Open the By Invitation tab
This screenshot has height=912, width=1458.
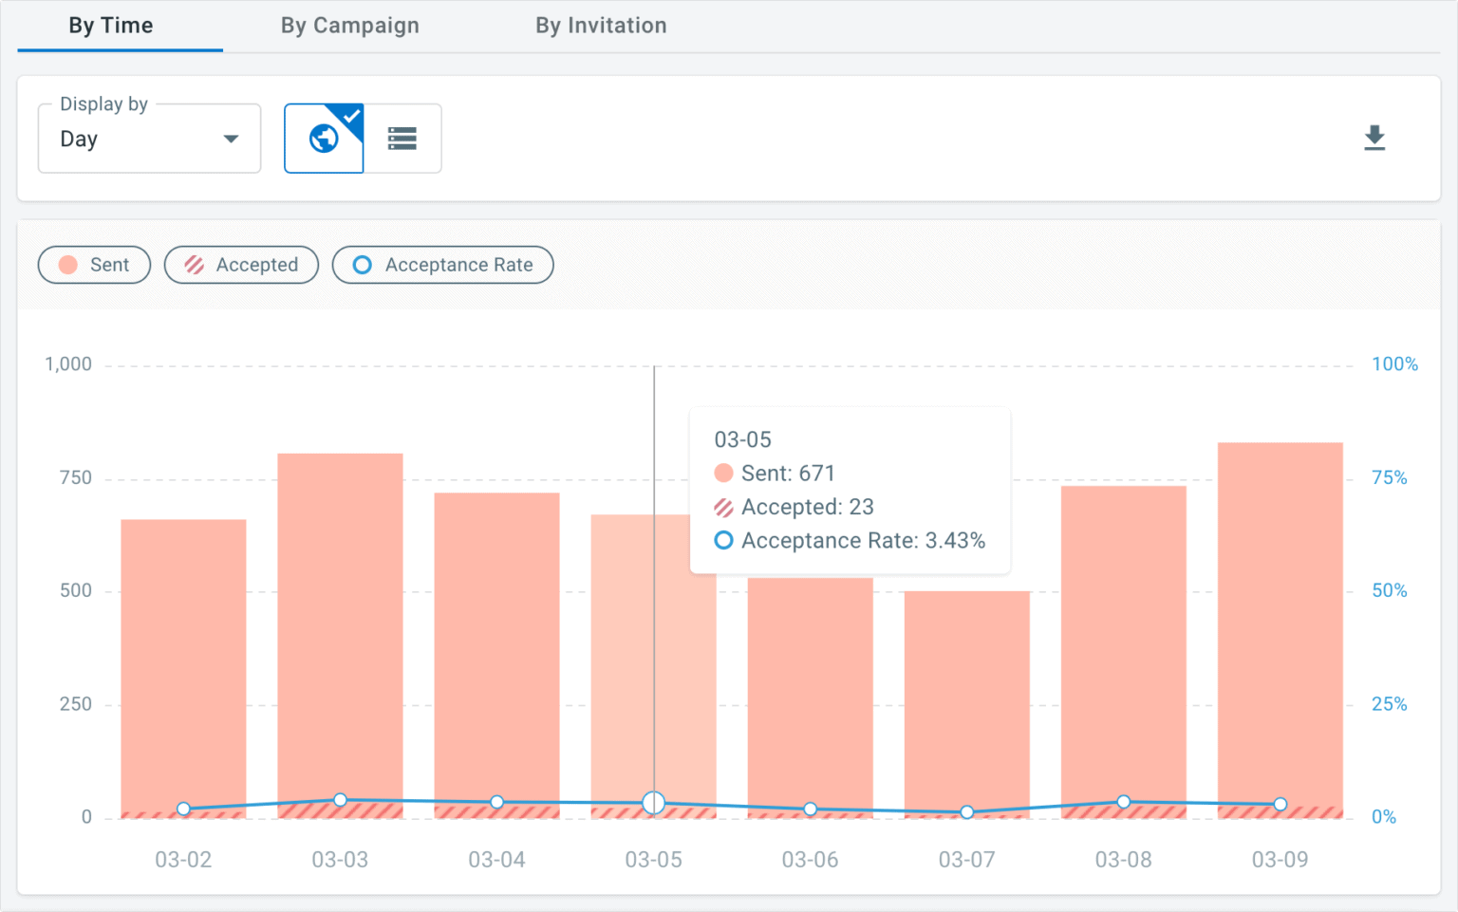tap(601, 26)
